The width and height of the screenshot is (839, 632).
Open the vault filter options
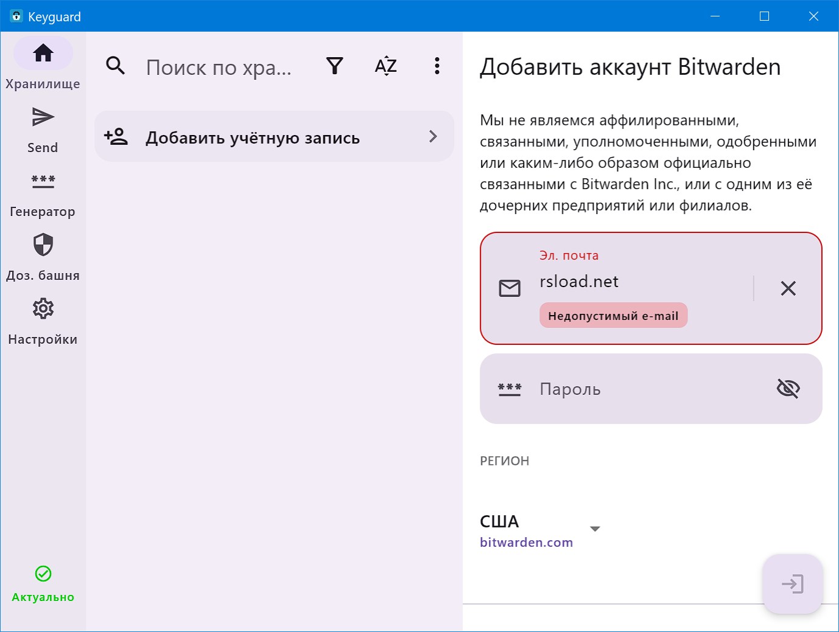(x=335, y=66)
